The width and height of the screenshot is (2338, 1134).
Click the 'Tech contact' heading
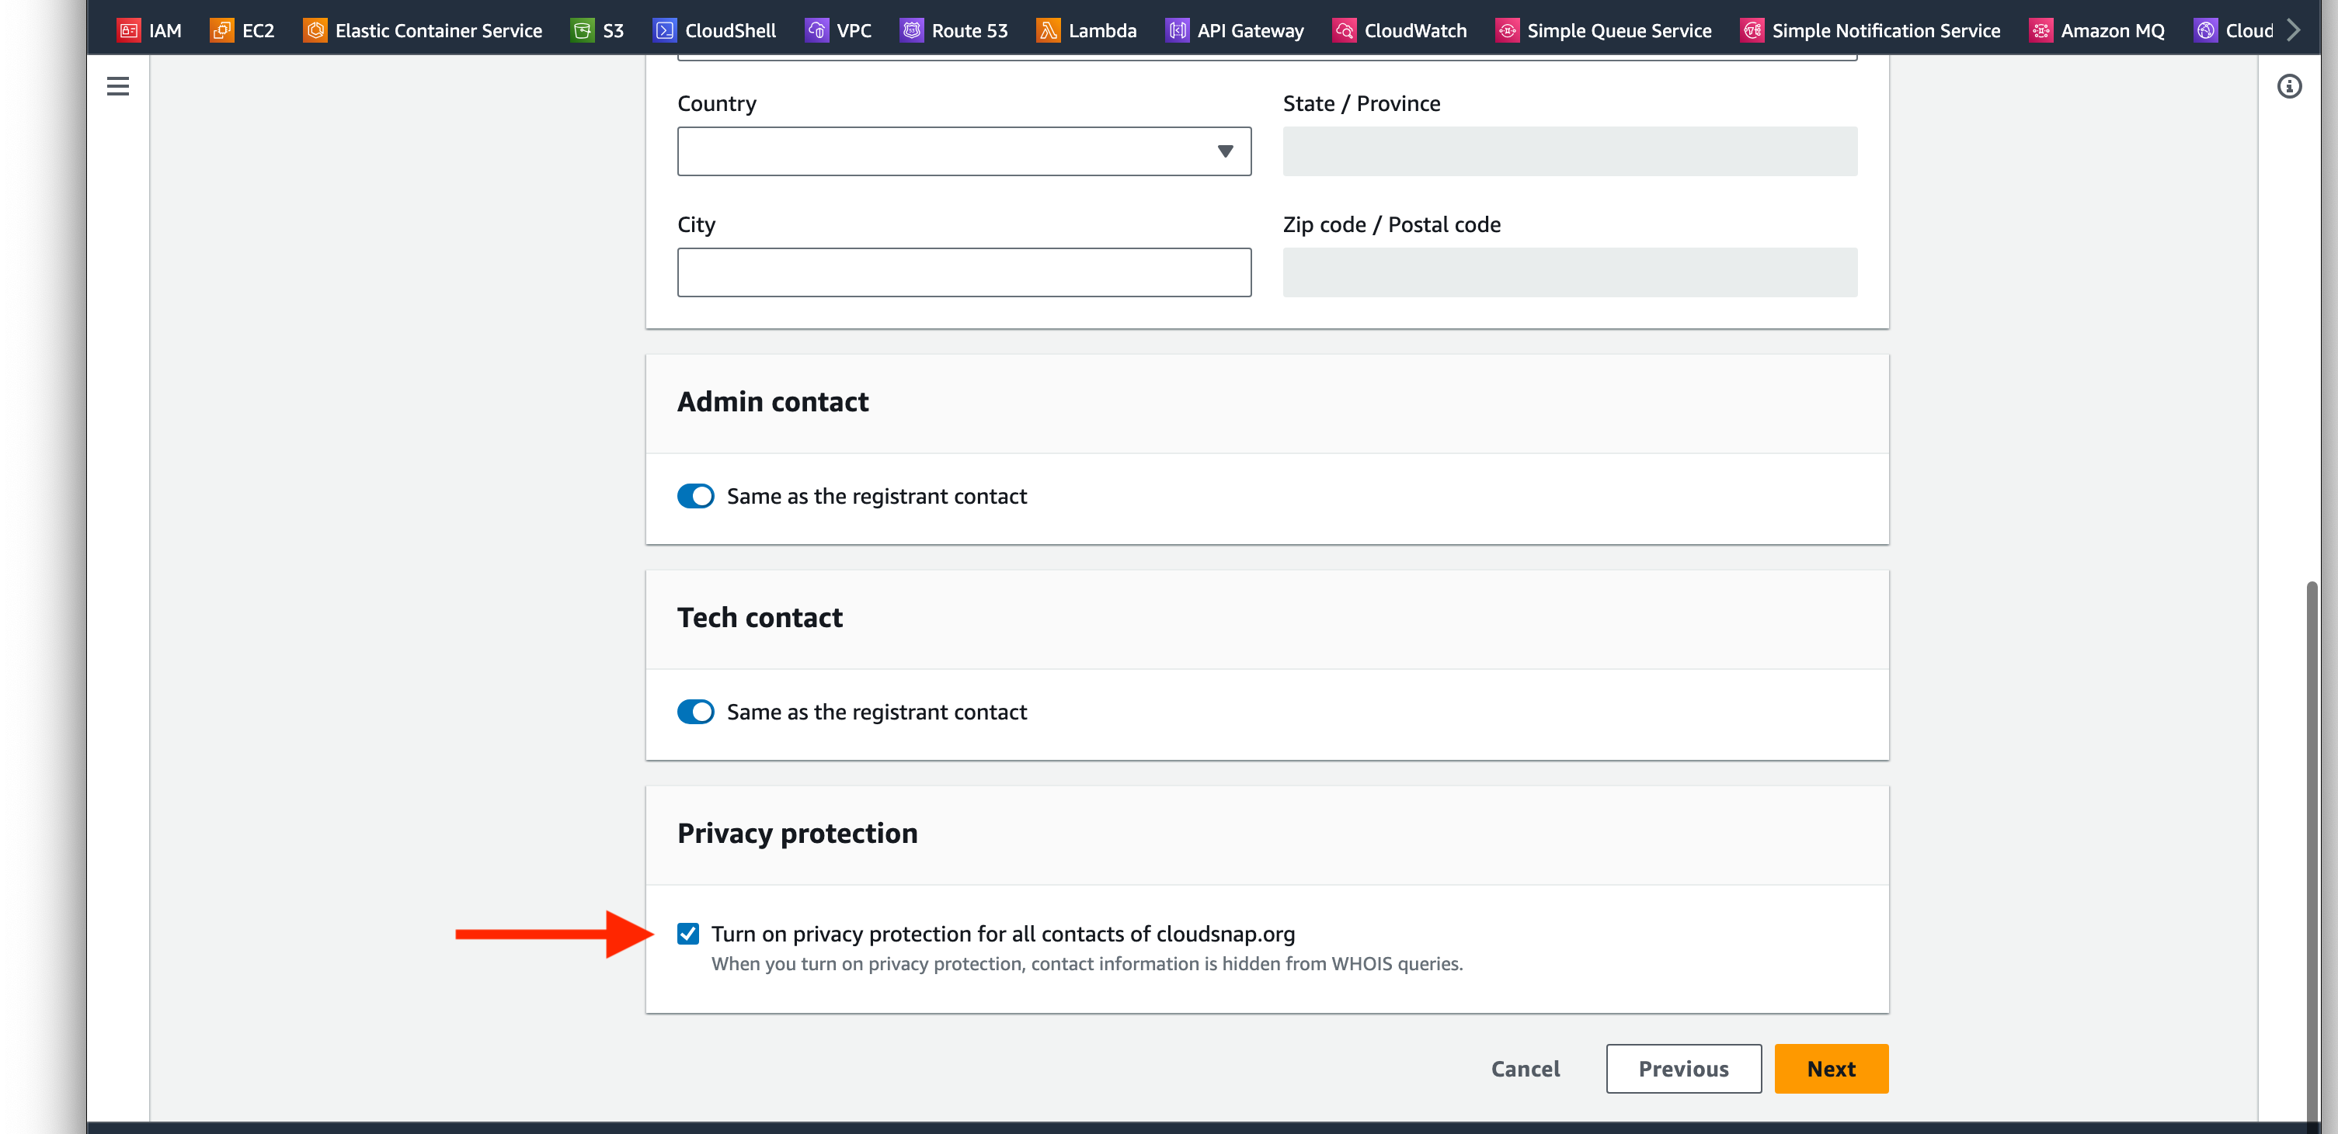[x=760, y=617]
